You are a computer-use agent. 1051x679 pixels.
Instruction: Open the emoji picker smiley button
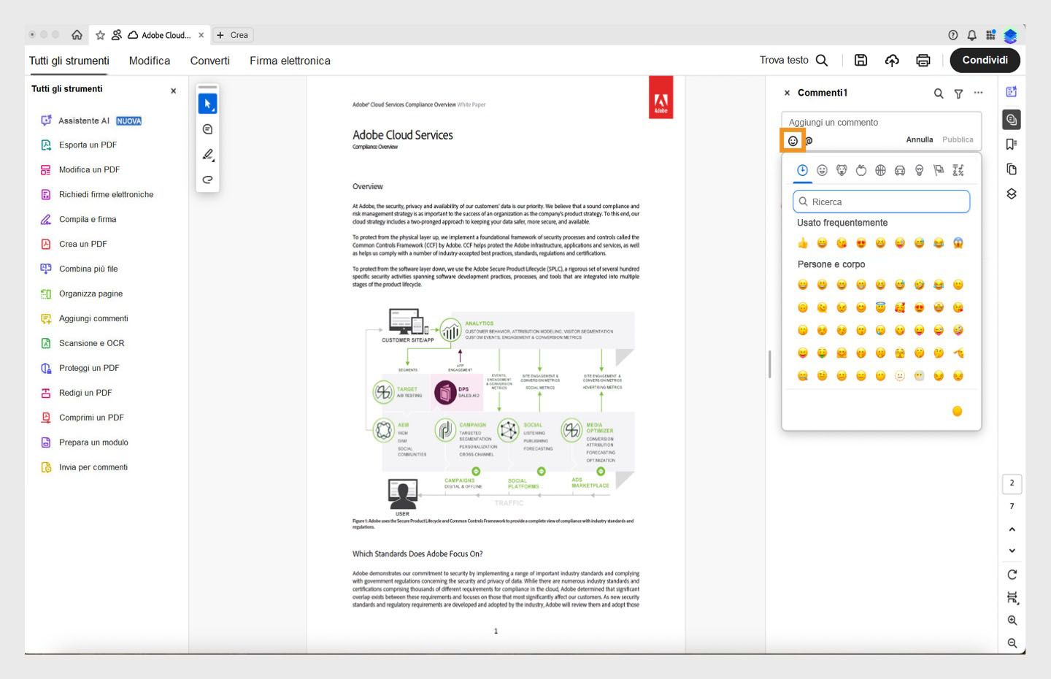pyautogui.click(x=793, y=141)
